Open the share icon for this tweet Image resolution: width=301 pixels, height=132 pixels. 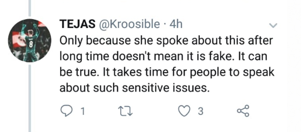click(x=243, y=111)
